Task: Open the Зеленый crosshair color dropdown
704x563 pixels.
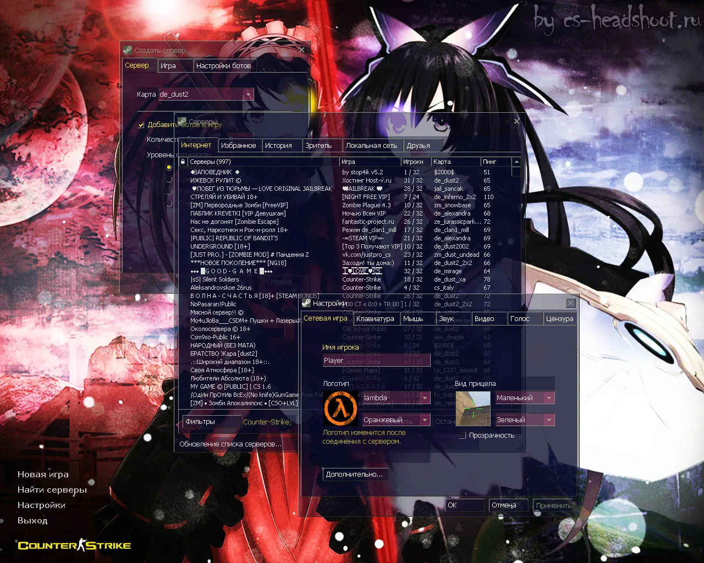Action: [x=548, y=420]
